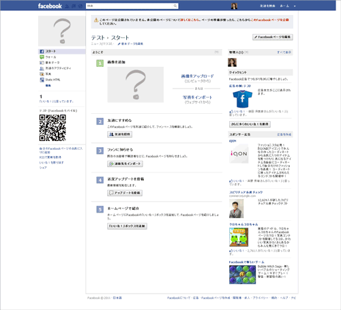Click the Facebookページを編集 button
The width and height of the screenshot is (341, 310).
(273, 37)
